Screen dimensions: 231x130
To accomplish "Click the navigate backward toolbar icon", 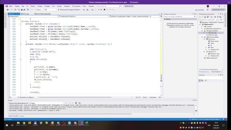I will (x=8, y=10).
